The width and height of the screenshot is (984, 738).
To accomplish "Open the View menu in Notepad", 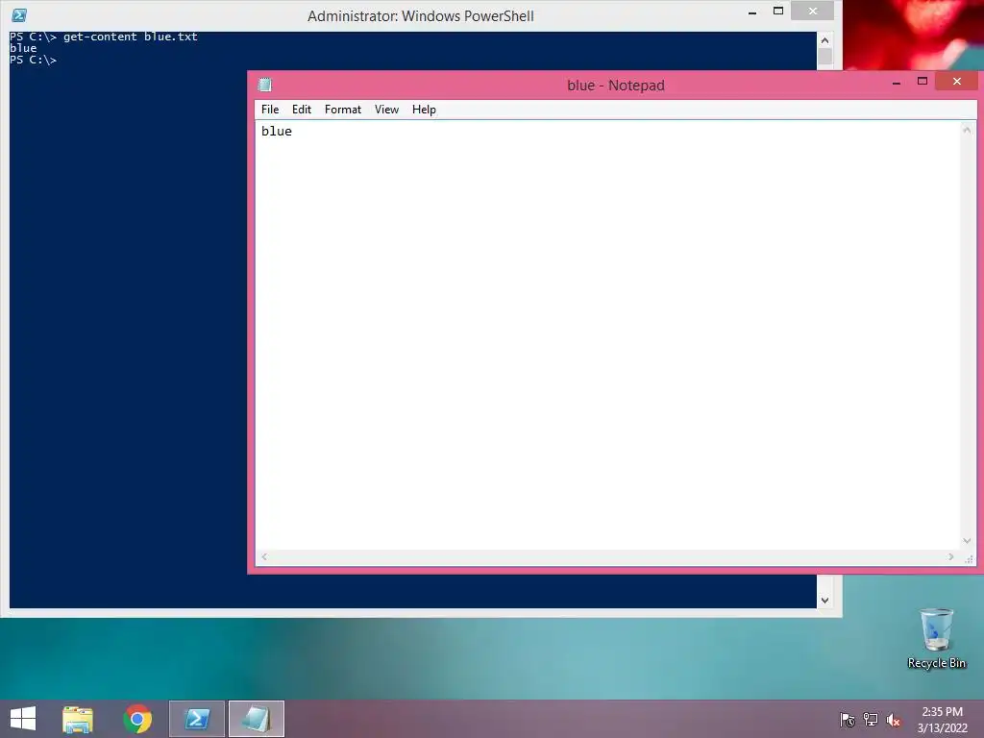I will point(386,110).
